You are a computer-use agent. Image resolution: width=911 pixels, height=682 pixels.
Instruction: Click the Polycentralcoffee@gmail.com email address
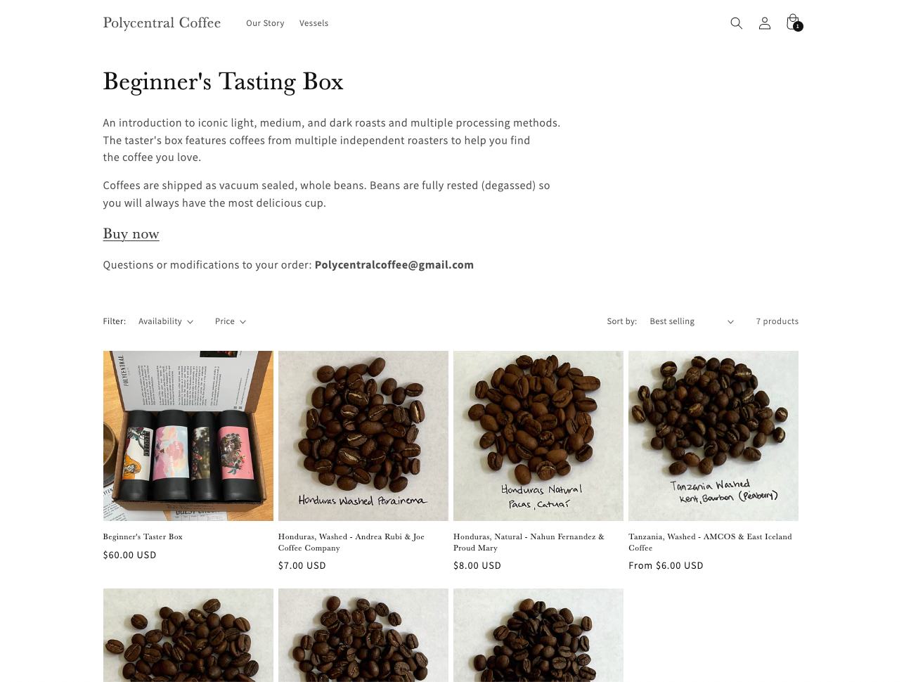click(394, 265)
